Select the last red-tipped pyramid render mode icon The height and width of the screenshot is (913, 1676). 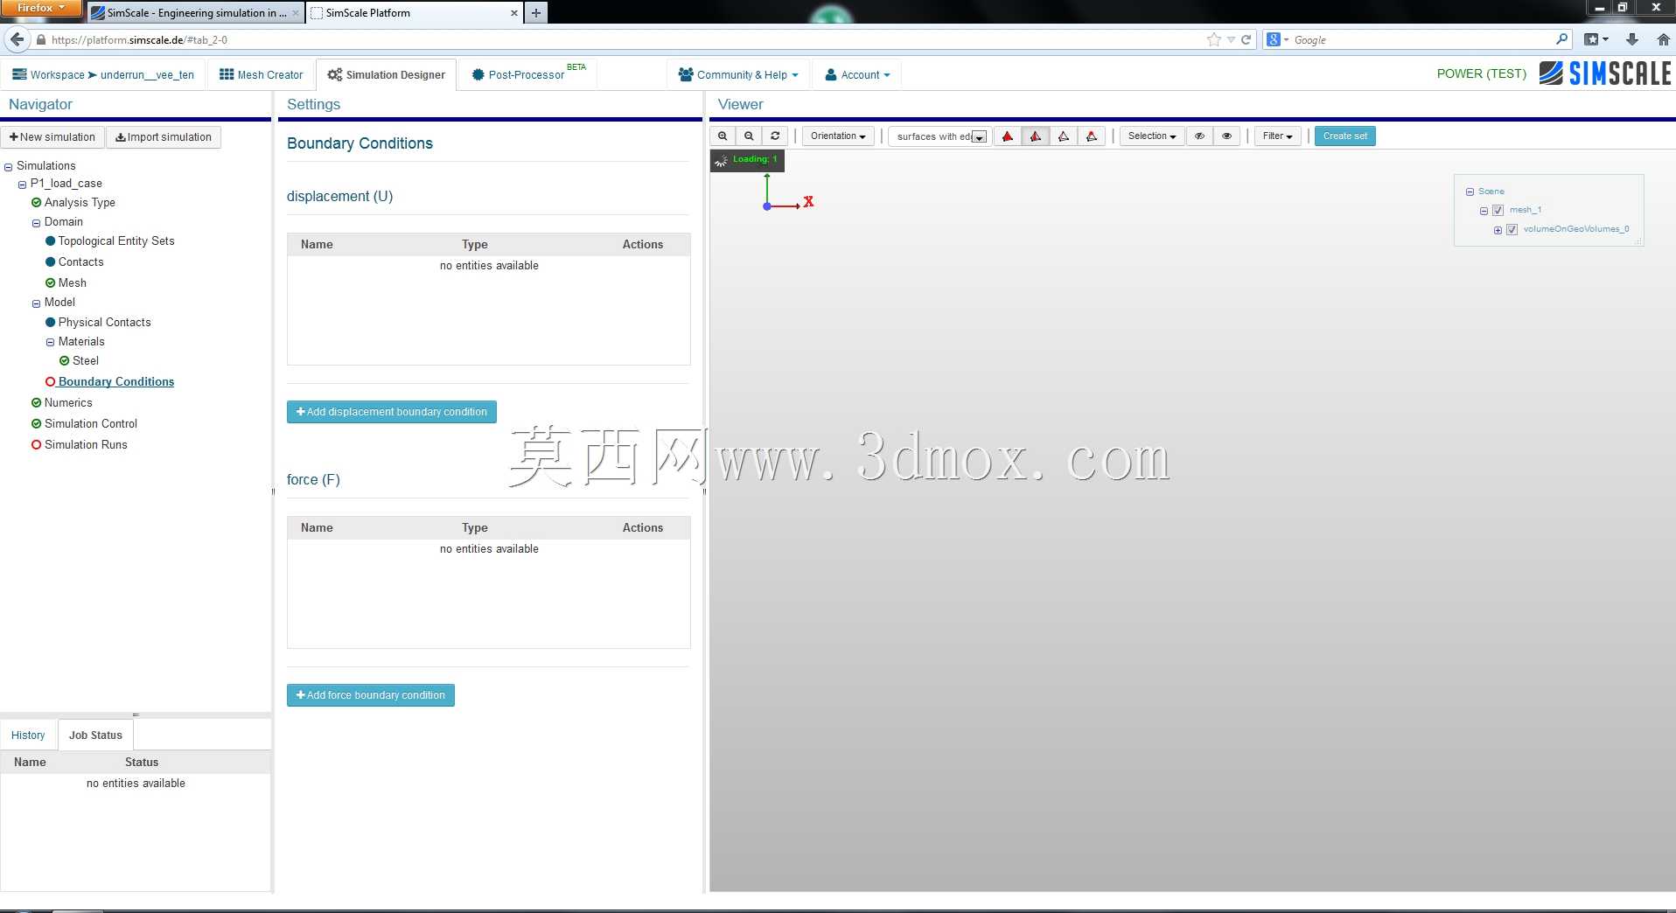1092,136
